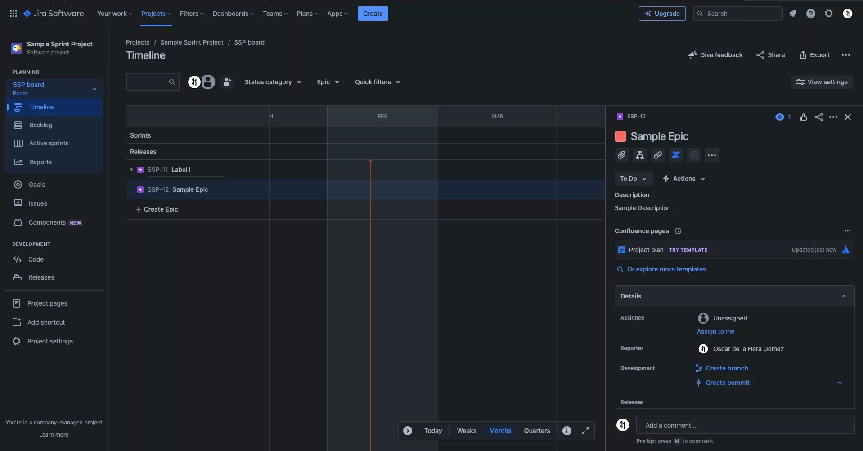Screen dimensions: 863x451
Task: Open the To Do status dropdown
Action: pos(634,179)
